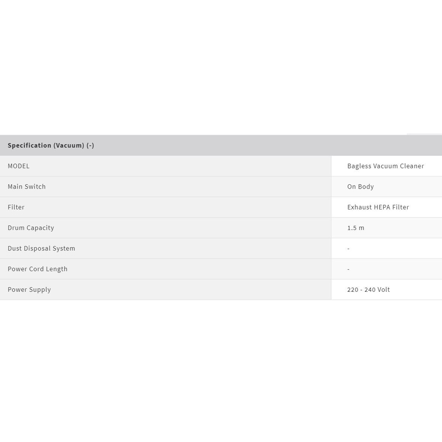Click the dash value for Dust Disposal System
Image resolution: width=442 pixels, height=442 pixels.
pyautogui.click(x=348, y=249)
